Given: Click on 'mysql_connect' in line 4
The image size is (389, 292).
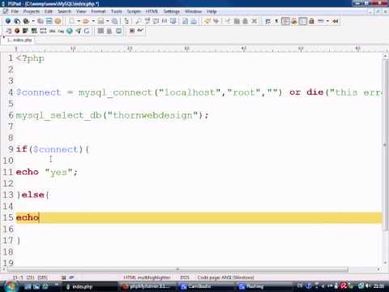Looking at the screenshot, I should (x=115, y=92).
